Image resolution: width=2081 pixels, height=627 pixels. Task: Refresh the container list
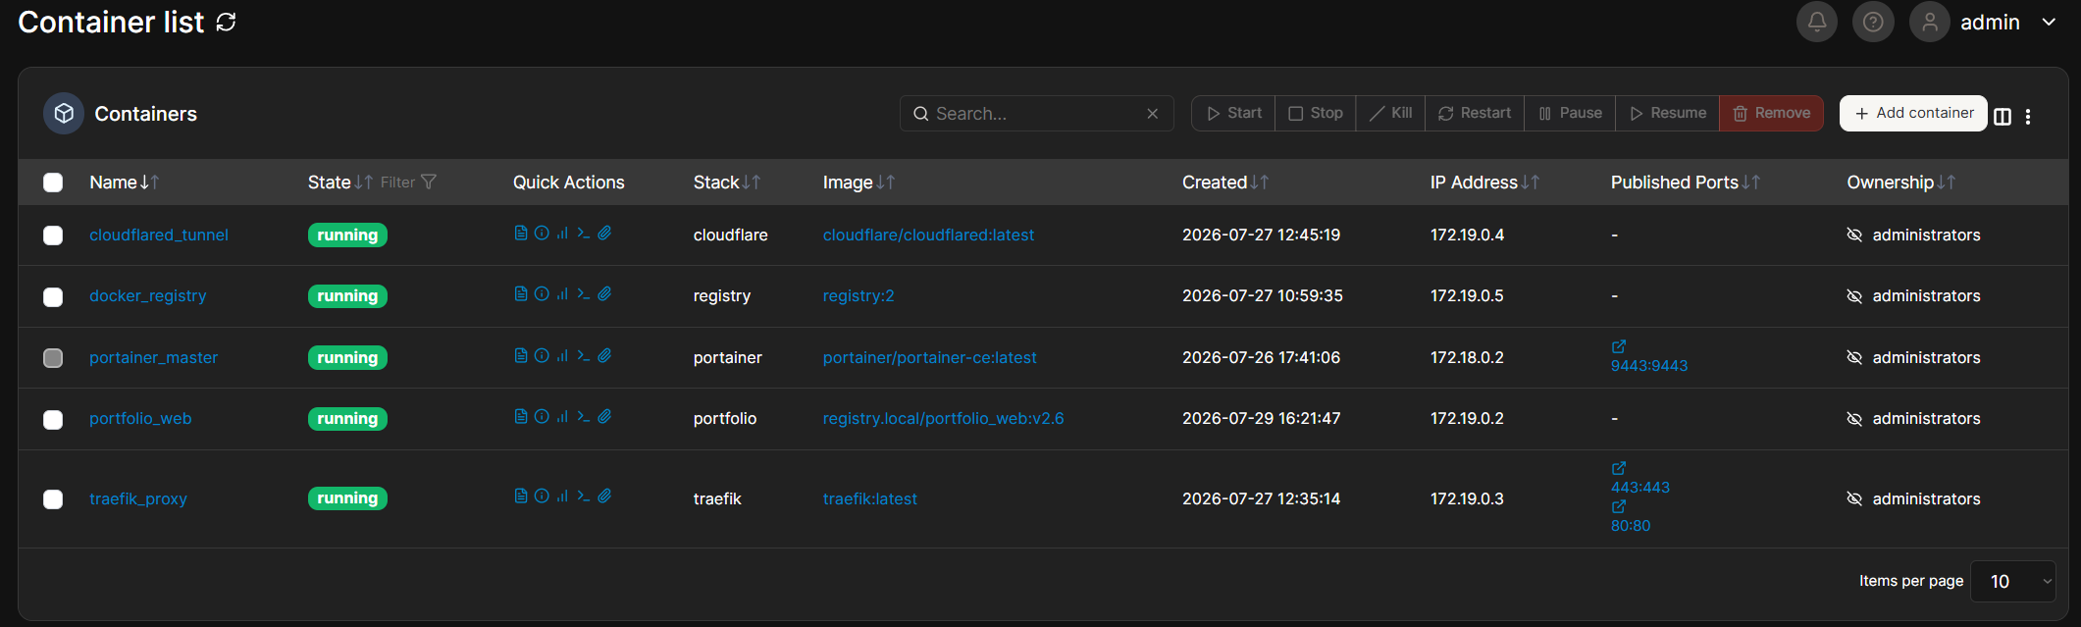click(x=227, y=22)
